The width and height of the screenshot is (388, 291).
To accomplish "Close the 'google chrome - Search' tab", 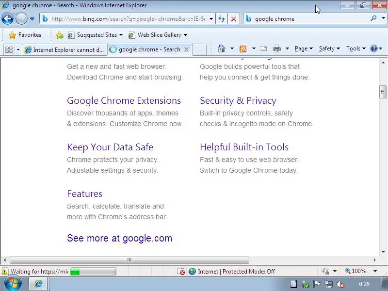I will pyautogui.click(x=186, y=49).
